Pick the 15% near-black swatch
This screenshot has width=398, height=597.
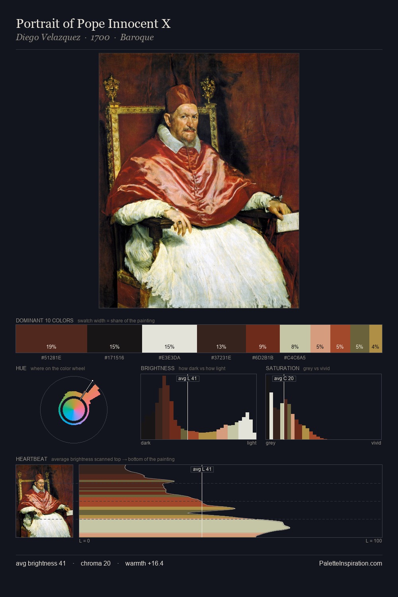tap(115, 339)
